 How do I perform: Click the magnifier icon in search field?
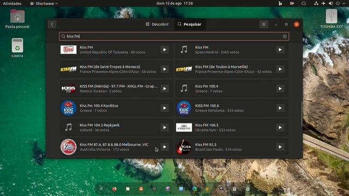63,36
